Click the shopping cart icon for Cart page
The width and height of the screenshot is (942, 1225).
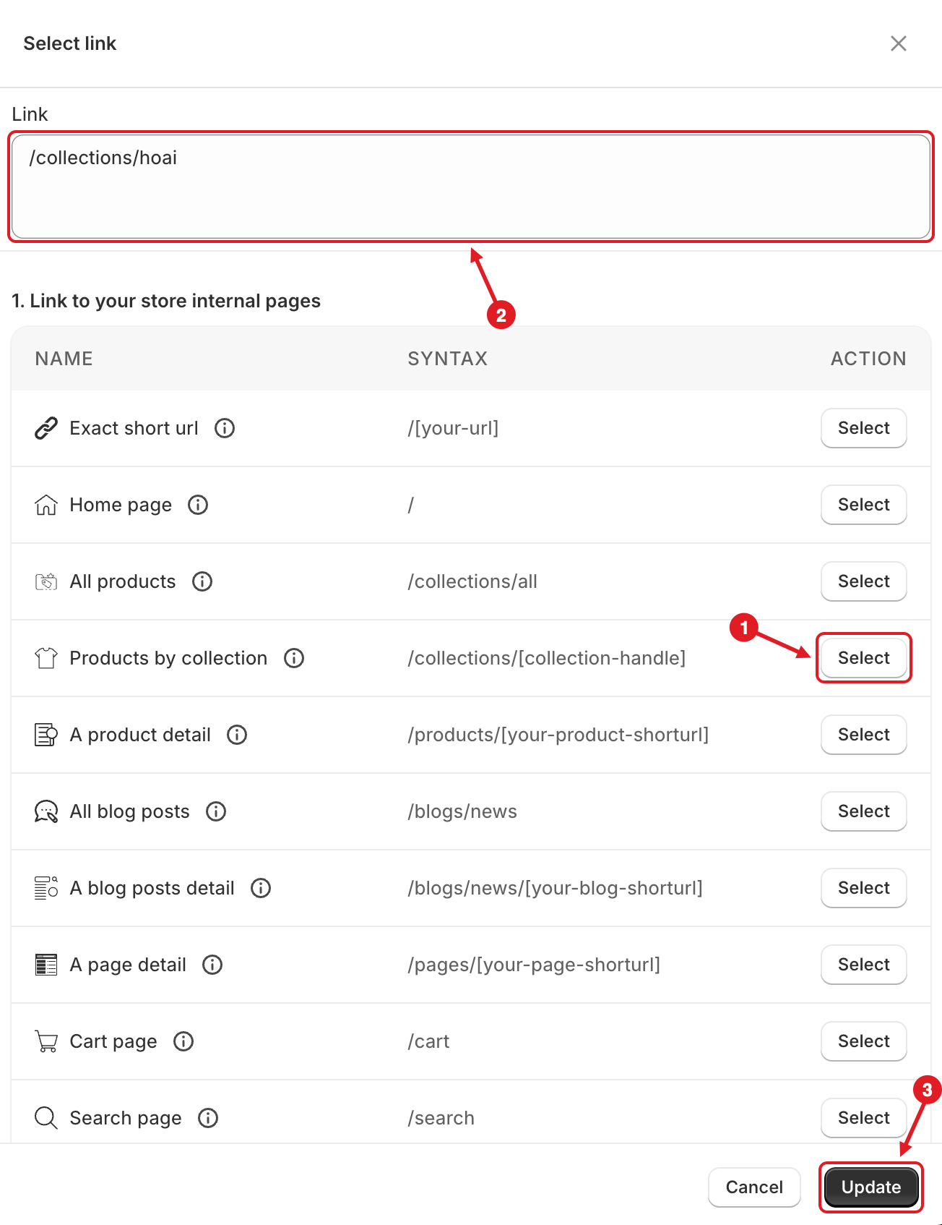46,1041
